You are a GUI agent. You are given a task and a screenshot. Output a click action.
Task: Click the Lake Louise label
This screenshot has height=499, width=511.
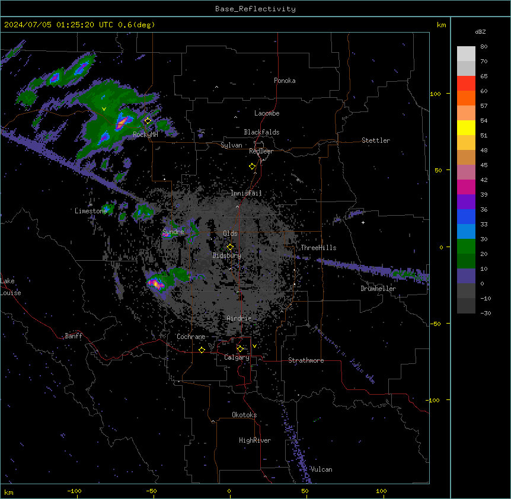pyautogui.click(x=11, y=287)
